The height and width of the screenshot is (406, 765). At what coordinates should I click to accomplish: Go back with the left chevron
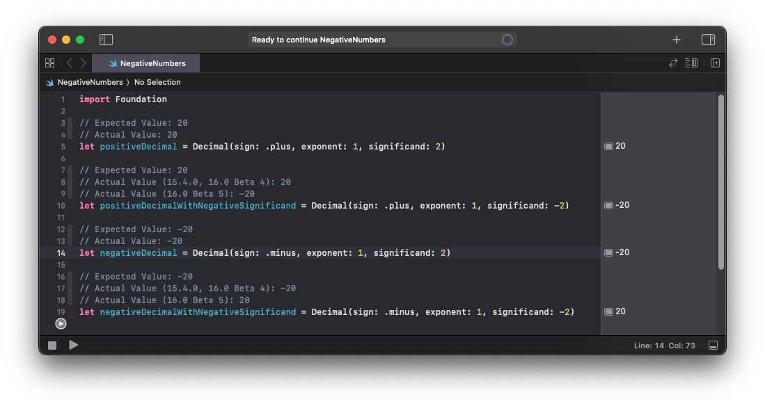(x=70, y=63)
